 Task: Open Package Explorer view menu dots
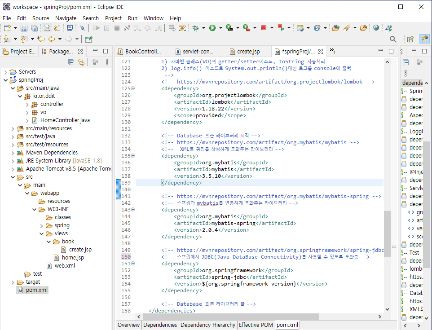107,62
